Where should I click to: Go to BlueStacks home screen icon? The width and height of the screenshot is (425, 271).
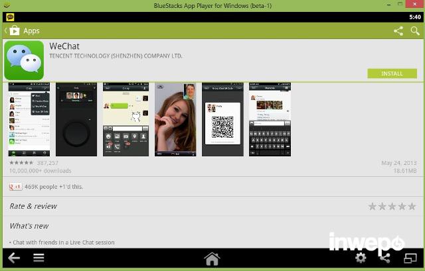[212, 259]
